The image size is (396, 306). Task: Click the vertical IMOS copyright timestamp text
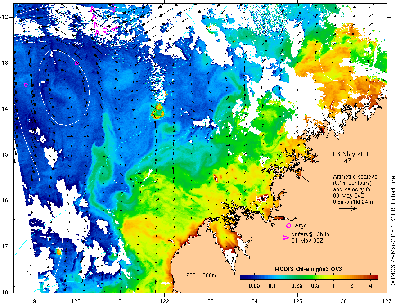(393, 231)
